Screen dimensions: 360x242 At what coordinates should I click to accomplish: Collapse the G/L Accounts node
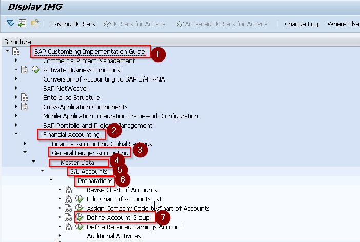click(x=42, y=171)
